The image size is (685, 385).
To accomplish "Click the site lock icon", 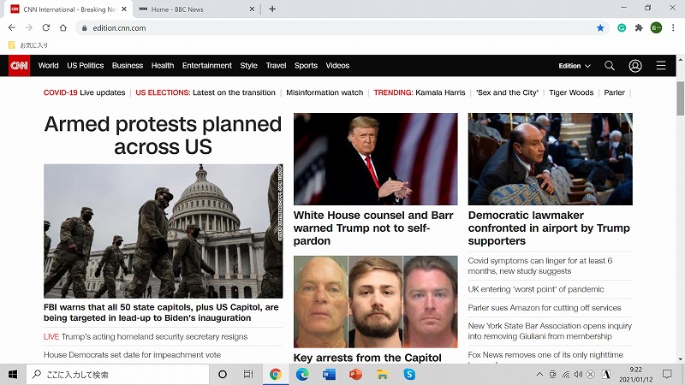I will pos(84,28).
